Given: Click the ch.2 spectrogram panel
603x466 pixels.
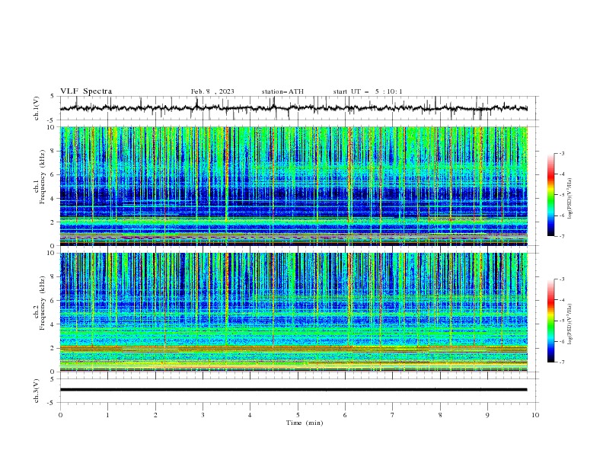Looking at the screenshot, I should pyautogui.click(x=293, y=312).
